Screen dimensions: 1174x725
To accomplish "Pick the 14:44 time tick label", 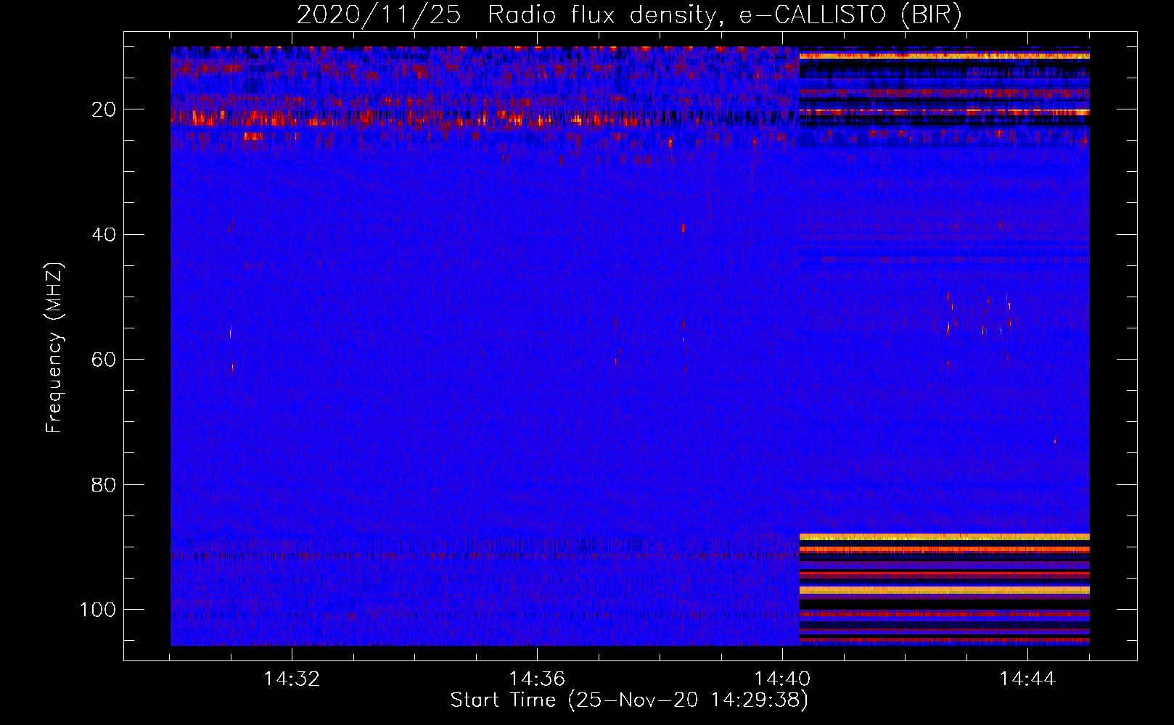I will (x=1027, y=679).
